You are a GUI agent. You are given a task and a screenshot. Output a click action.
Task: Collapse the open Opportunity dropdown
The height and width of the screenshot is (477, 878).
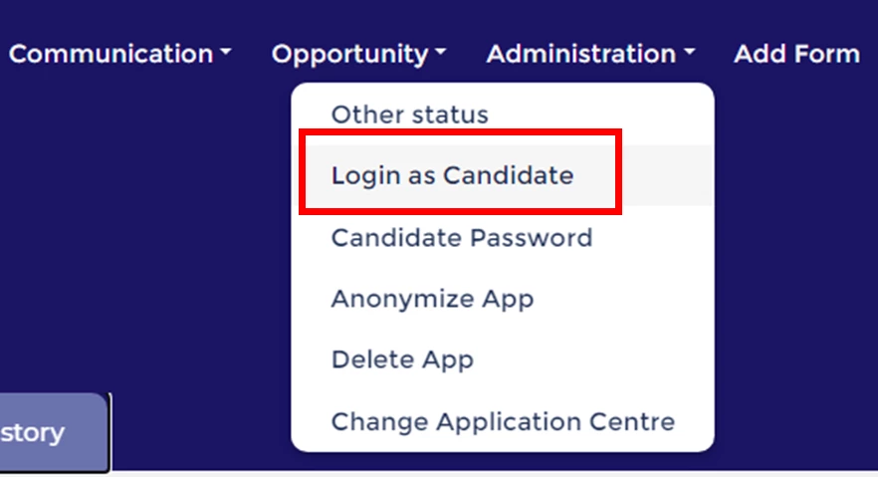[x=350, y=54]
